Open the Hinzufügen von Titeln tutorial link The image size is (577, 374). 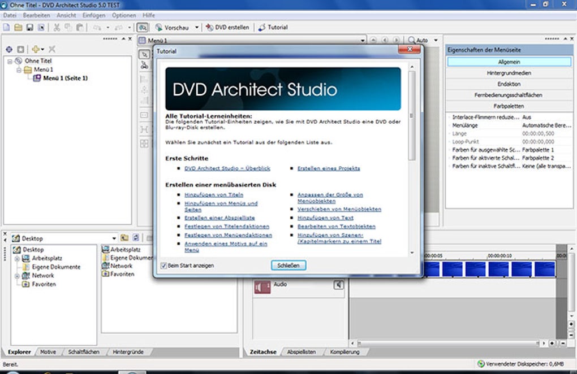coord(214,195)
